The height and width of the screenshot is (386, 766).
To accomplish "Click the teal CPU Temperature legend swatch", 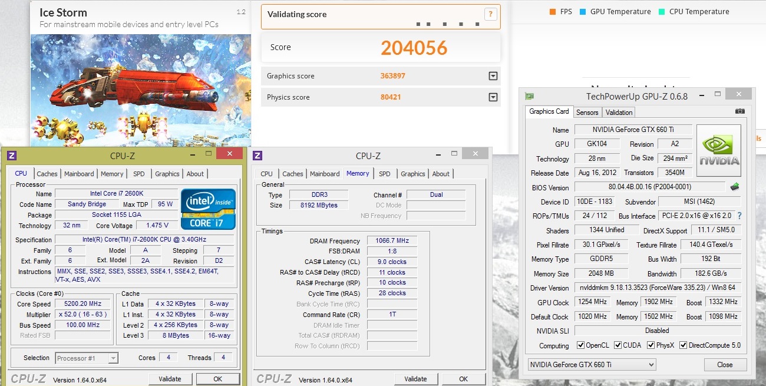I will point(661,12).
